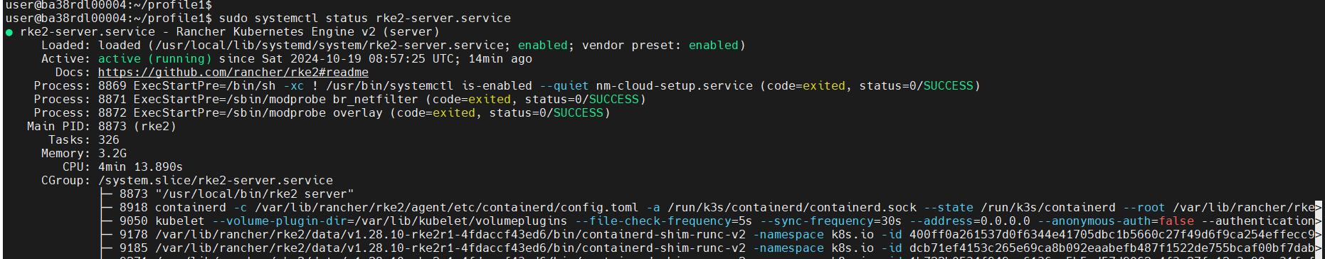Open the github.com/rancher/rke2#readme docs link
The image size is (1325, 259).
[x=233, y=73]
